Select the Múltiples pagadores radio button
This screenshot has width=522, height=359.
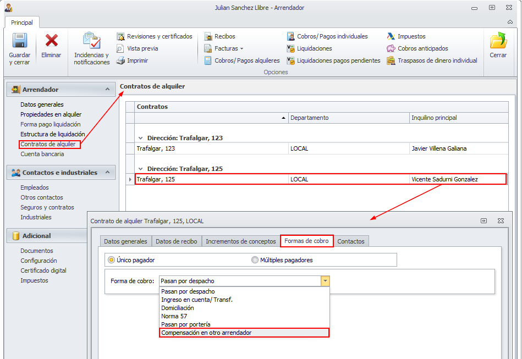[x=255, y=260]
